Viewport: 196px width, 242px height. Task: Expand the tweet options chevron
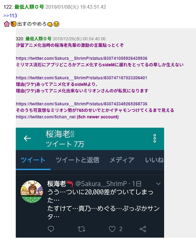pyautogui.click(x=158, y=184)
